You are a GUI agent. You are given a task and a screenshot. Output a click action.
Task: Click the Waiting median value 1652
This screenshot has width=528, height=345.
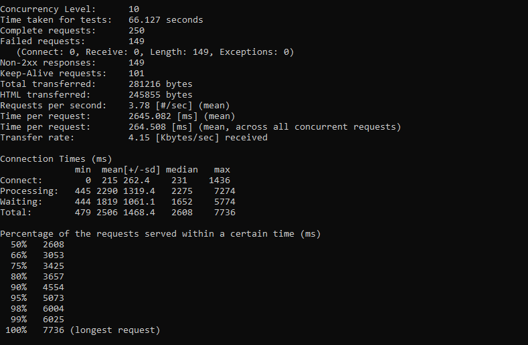182,202
